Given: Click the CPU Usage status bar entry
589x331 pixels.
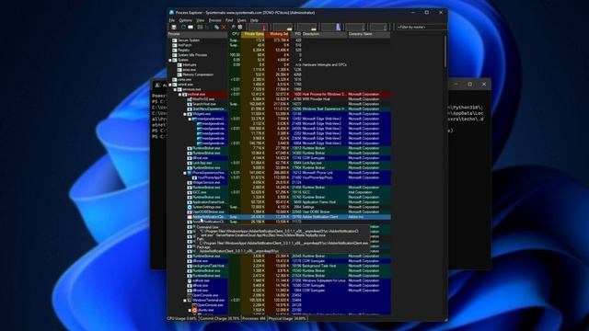Looking at the screenshot, I should tap(182, 319).
